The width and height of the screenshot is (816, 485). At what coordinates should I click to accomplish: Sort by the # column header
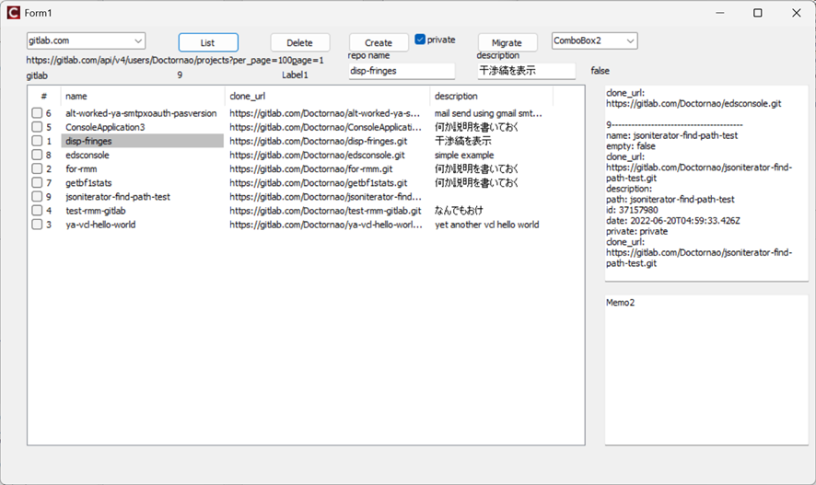coord(44,96)
